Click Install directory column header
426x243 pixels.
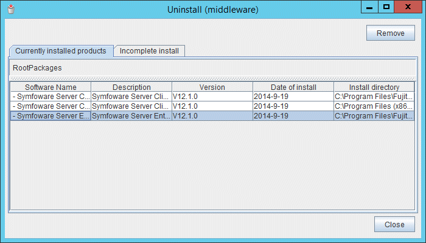click(374, 87)
